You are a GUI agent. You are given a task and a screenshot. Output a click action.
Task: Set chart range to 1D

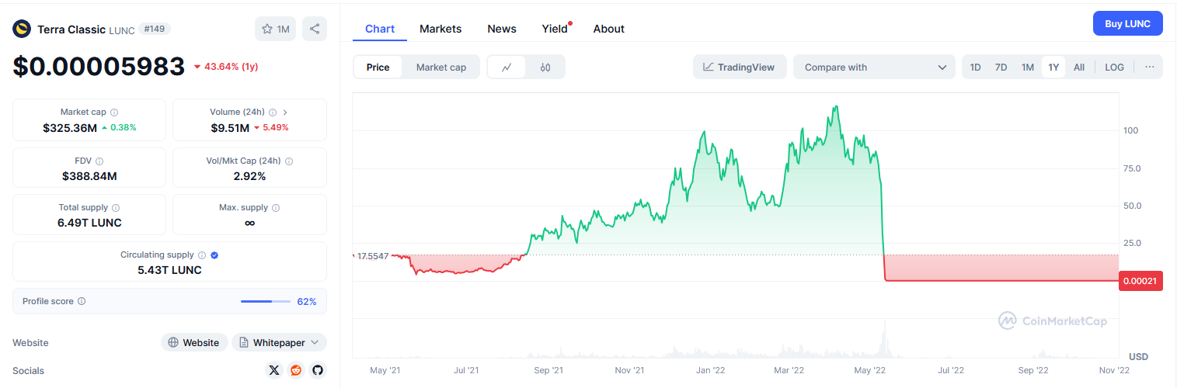975,68
